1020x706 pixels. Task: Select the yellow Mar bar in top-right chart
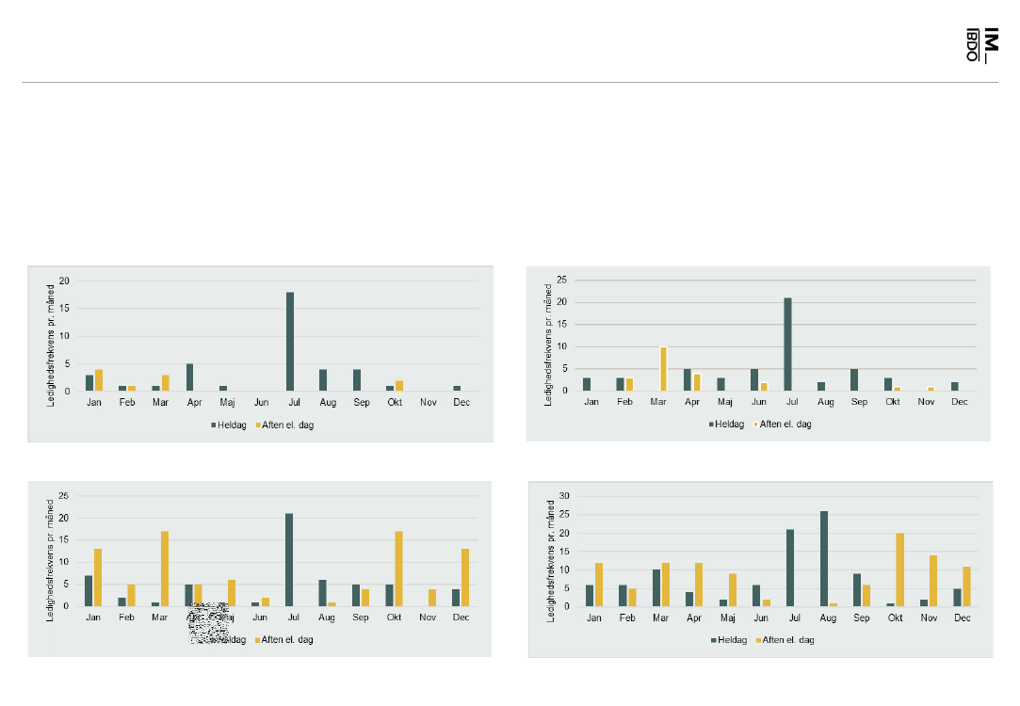664,369
